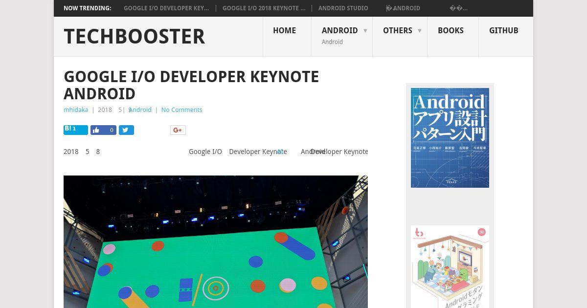This screenshot has height=308, width=587.
Task: Open the ANDROID navigation menu
Action: click(x=339, y=30)
